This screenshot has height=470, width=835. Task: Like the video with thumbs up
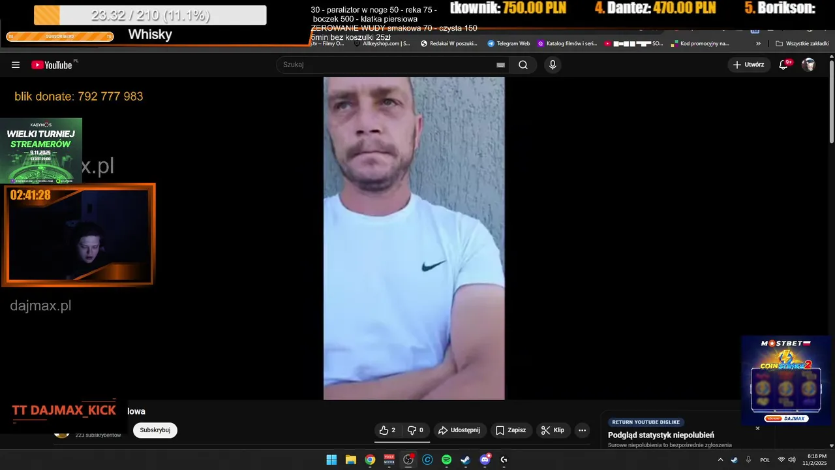pos(387,430)
